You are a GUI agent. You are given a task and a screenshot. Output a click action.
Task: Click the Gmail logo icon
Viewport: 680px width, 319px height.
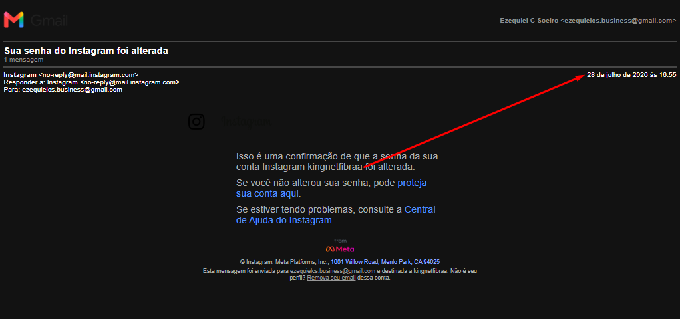[x=14, y=20]
